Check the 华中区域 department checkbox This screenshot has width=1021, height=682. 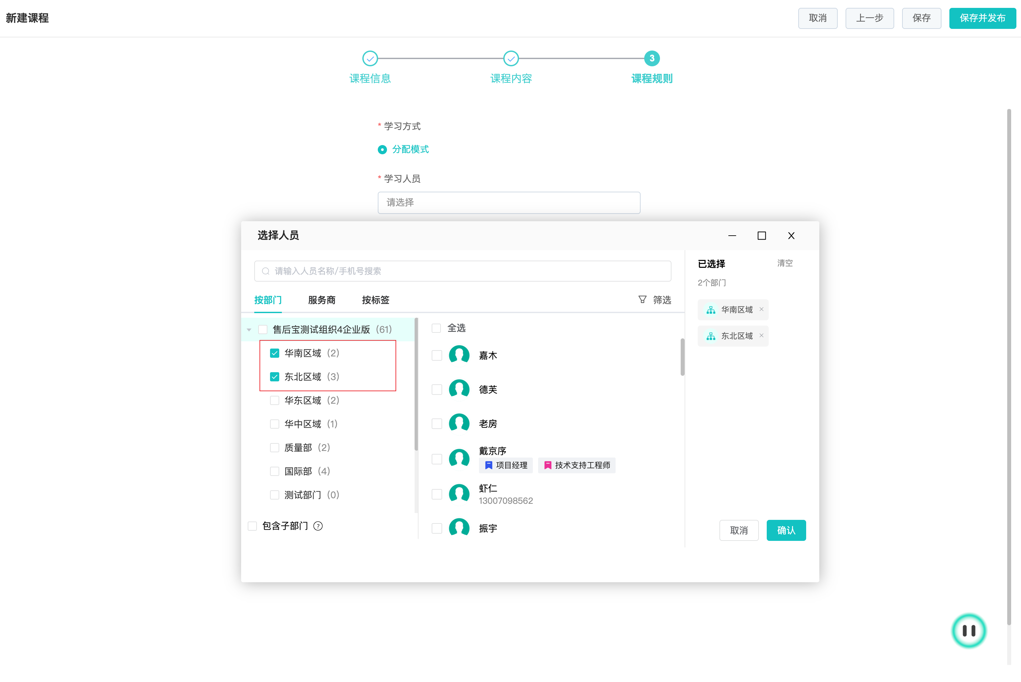tap(274, 424)
